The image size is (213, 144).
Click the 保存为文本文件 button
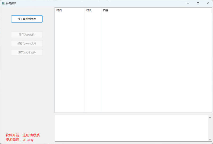tap(27, 52)
